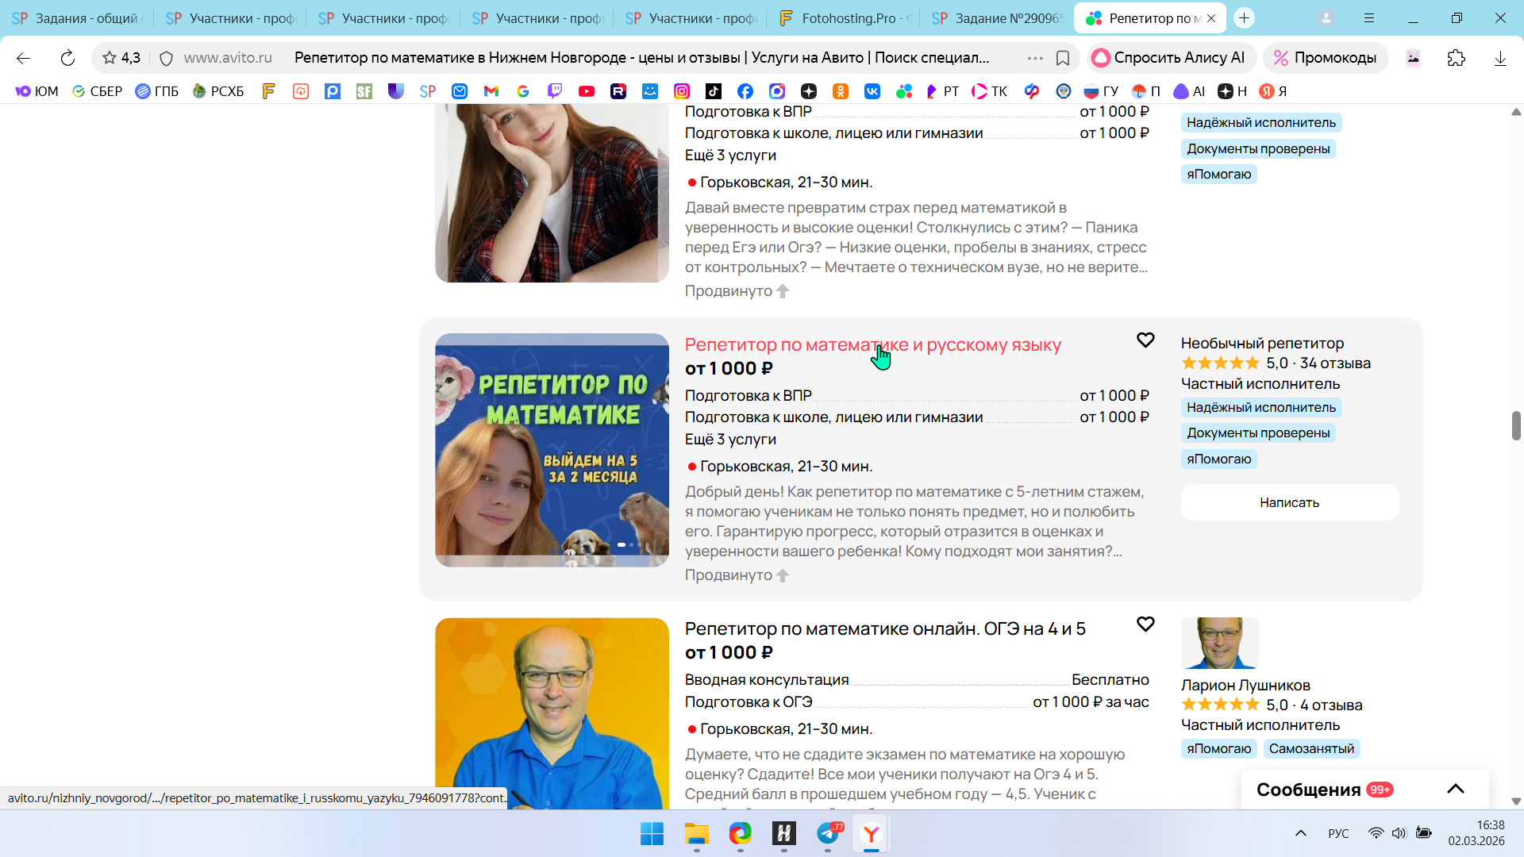Click the YouTube bookmark icon

(x=587, y=91)
